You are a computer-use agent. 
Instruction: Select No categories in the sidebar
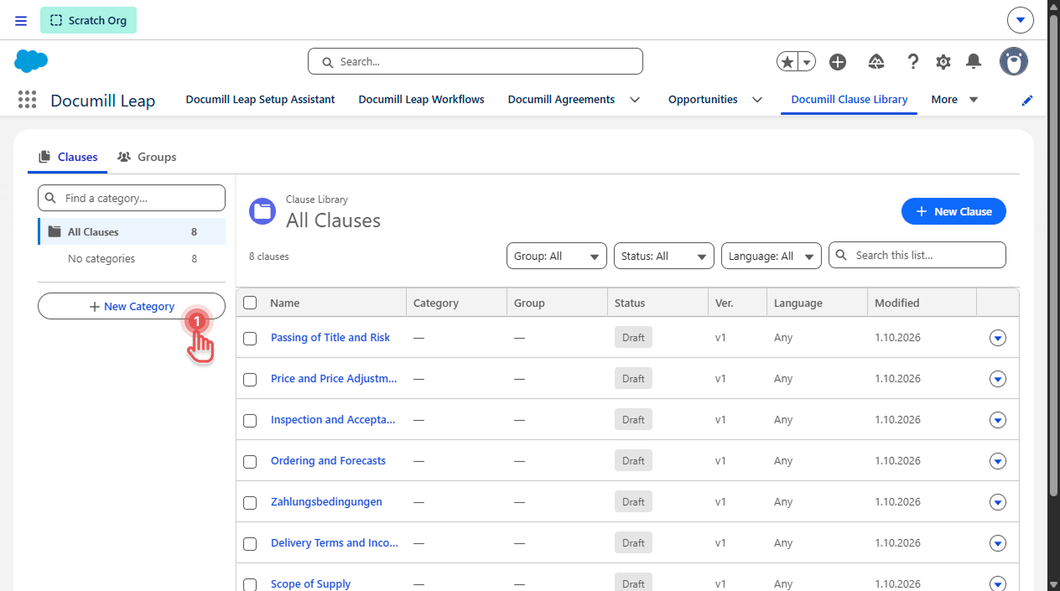tap(132, 259)
